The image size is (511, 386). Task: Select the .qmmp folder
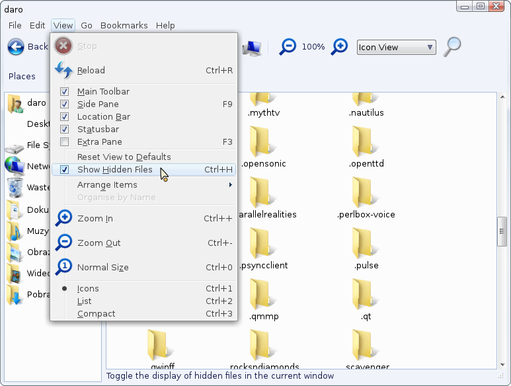coord(263,299)
